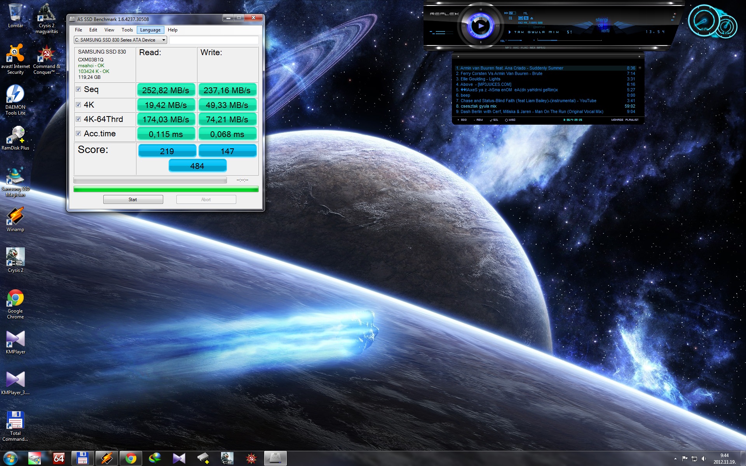Click Manage Playlist in the playlist window
This screenshot has height=466, width=746.
(x=624, y=120)
